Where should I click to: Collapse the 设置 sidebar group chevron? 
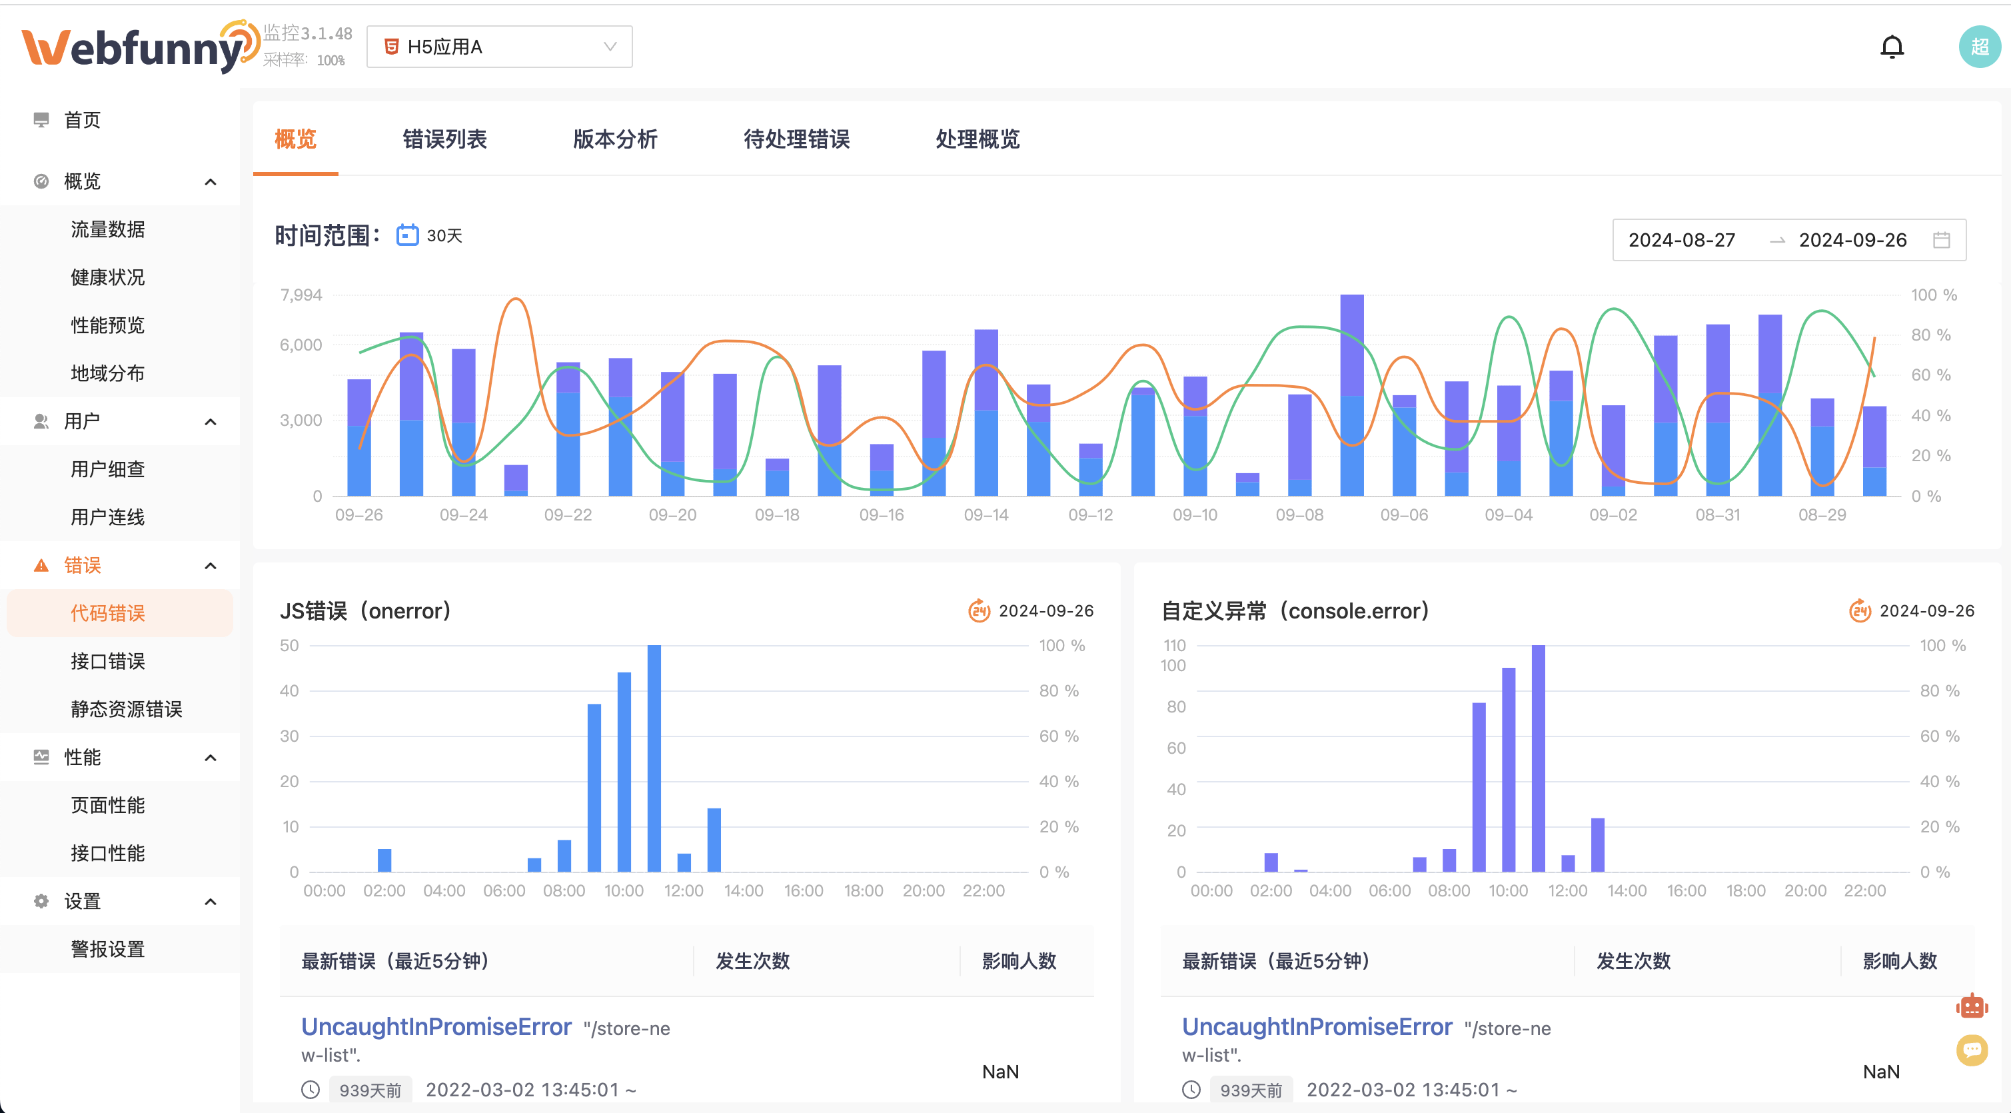pyautogui.click(x=210, y=901)
